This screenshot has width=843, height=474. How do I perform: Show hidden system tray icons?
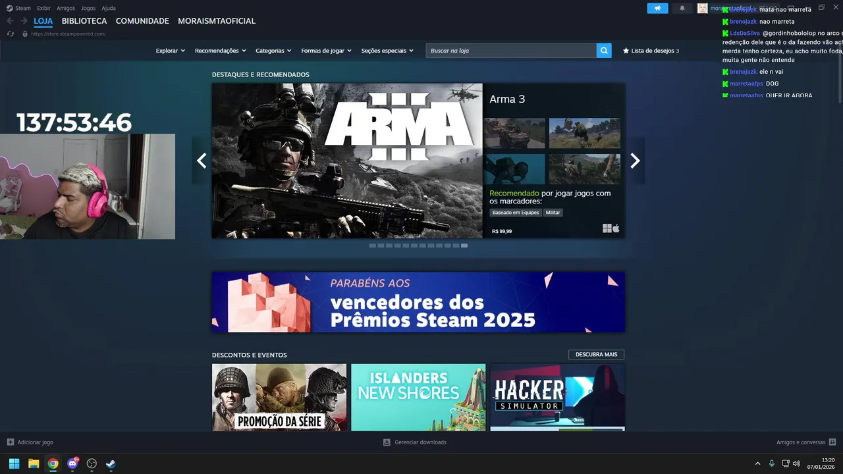point(757,463)
